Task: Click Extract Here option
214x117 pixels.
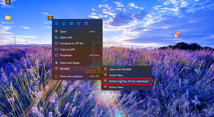Action: pos(116,87)
